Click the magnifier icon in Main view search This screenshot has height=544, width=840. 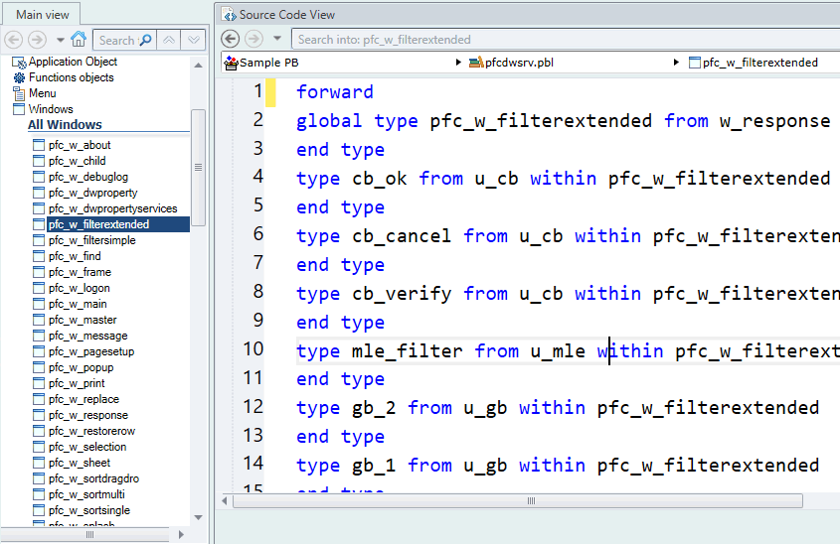pyautogui.click(x=145, y=40)
